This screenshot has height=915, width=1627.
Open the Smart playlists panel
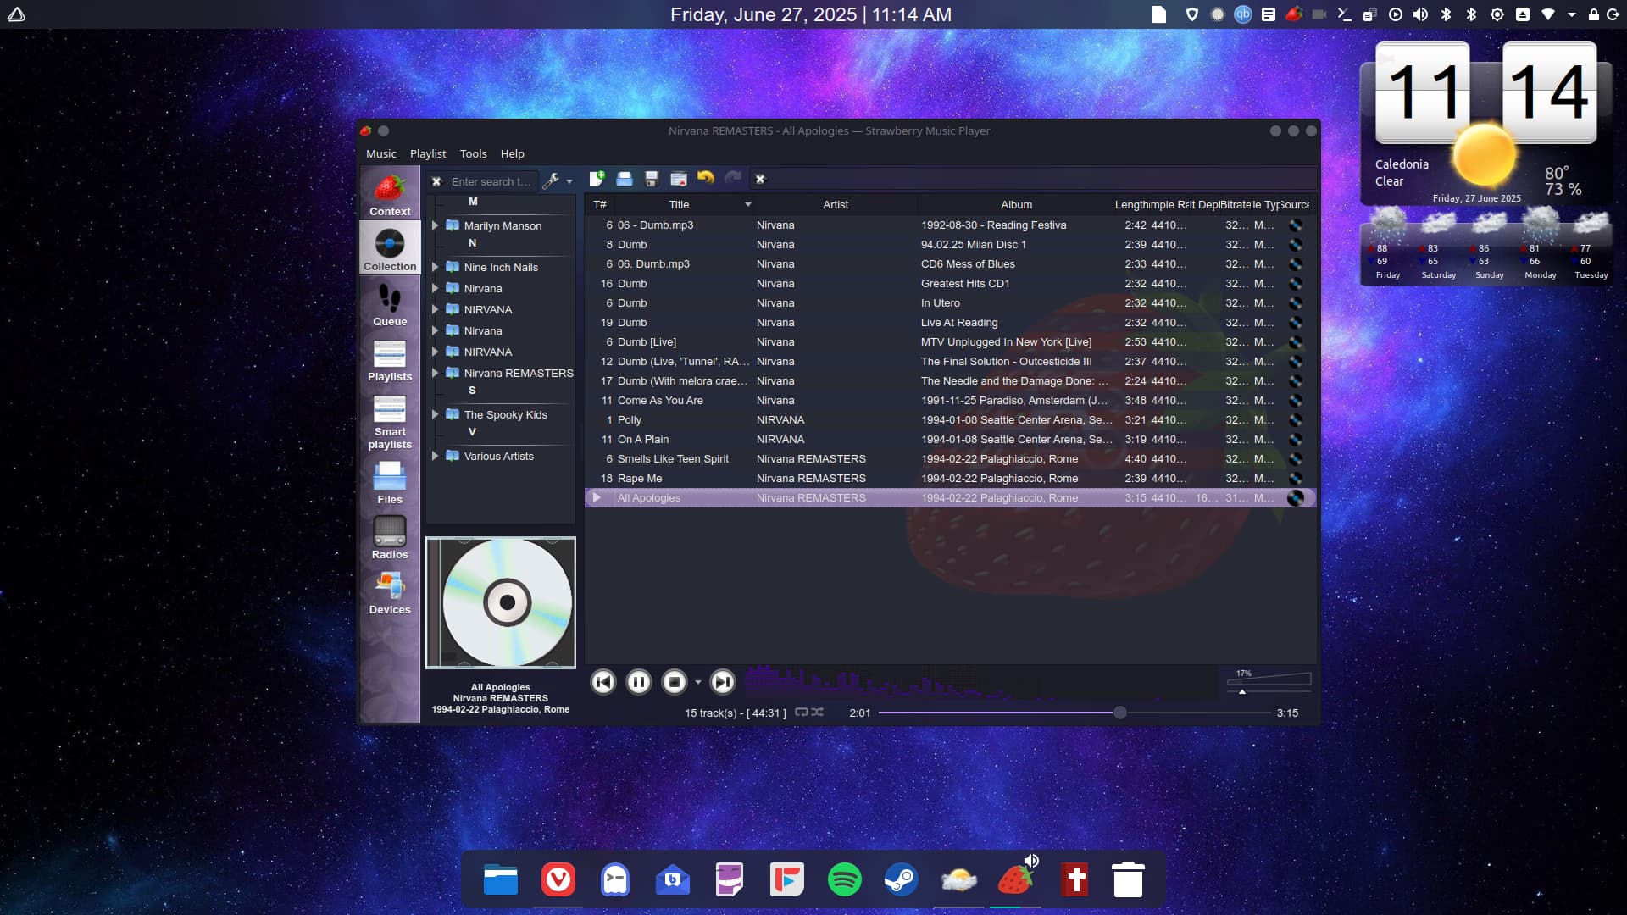(390, 422)
